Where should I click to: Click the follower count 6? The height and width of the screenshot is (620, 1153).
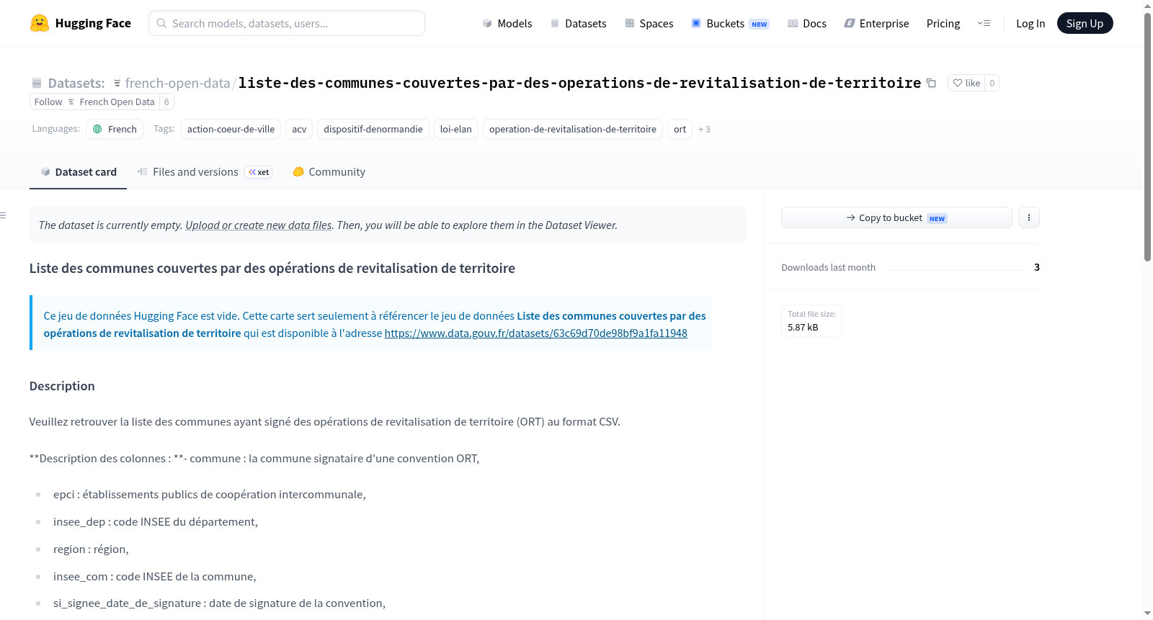(166, 102)
